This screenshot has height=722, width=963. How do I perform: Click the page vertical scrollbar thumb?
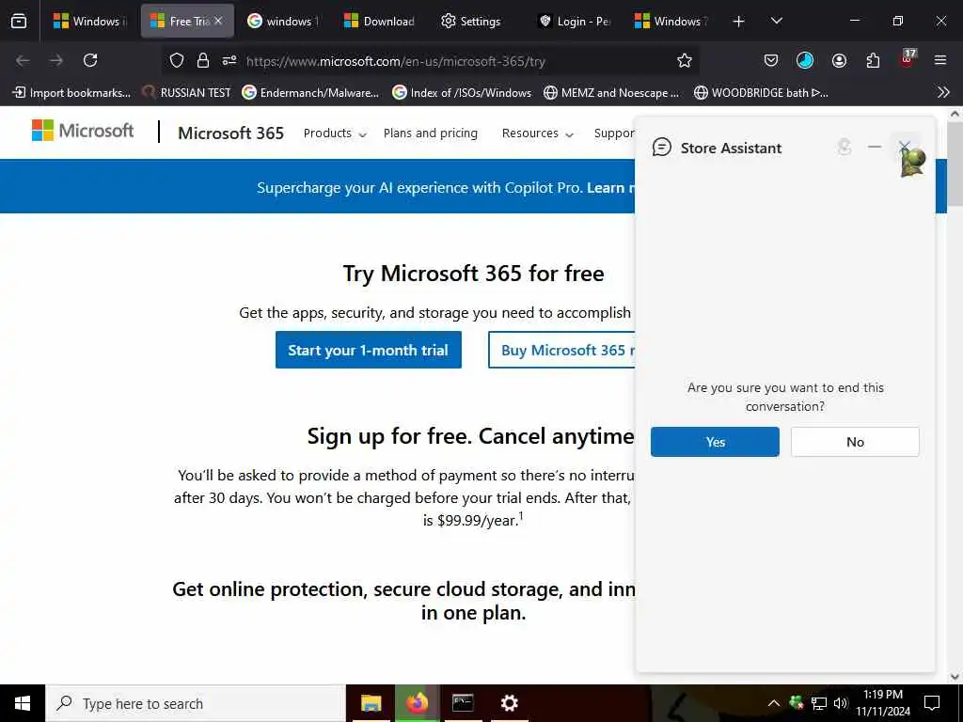tap(955, 165)
